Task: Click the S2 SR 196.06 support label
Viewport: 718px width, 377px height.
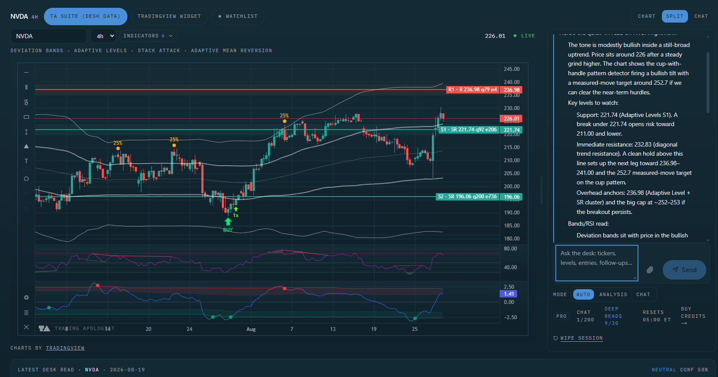Action: [x=468, y=197]
